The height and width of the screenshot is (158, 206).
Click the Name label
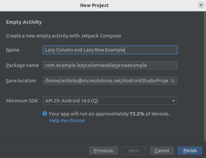coord(13,50)
